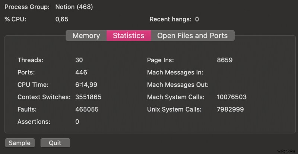This screenshot has width=298, height=154.
Task: Click the Mach Messages In label
Action: pos(175,72)
